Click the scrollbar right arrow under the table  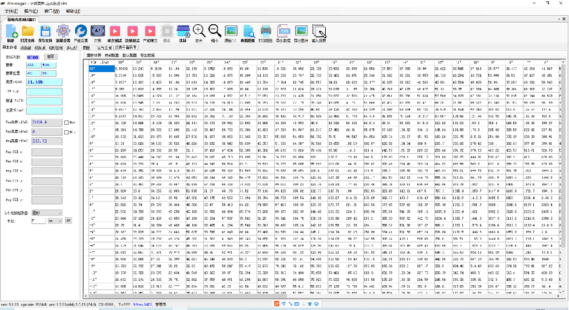559,296
